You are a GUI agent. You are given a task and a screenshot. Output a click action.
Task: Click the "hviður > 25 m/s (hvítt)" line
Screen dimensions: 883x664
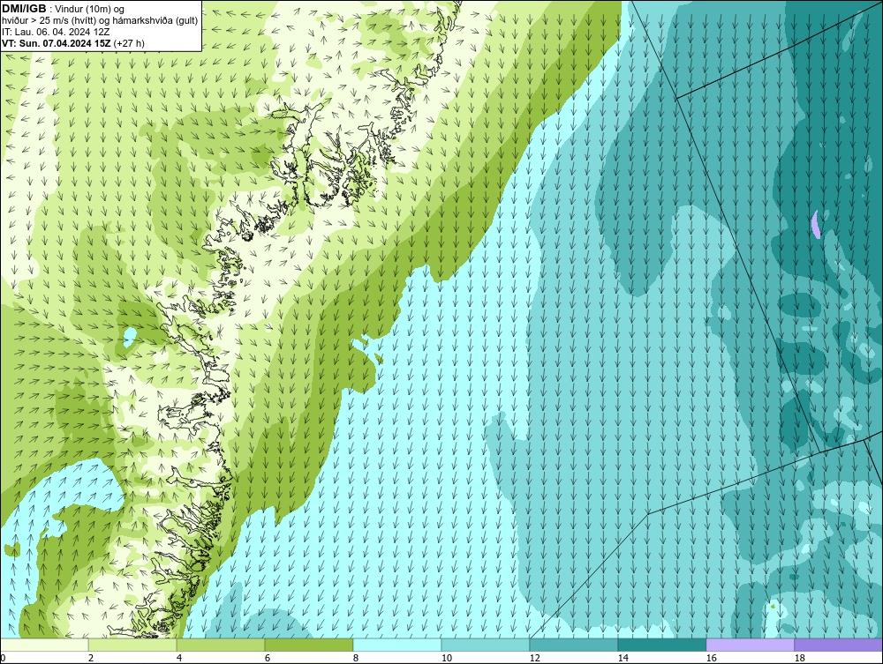pos(100,20)
